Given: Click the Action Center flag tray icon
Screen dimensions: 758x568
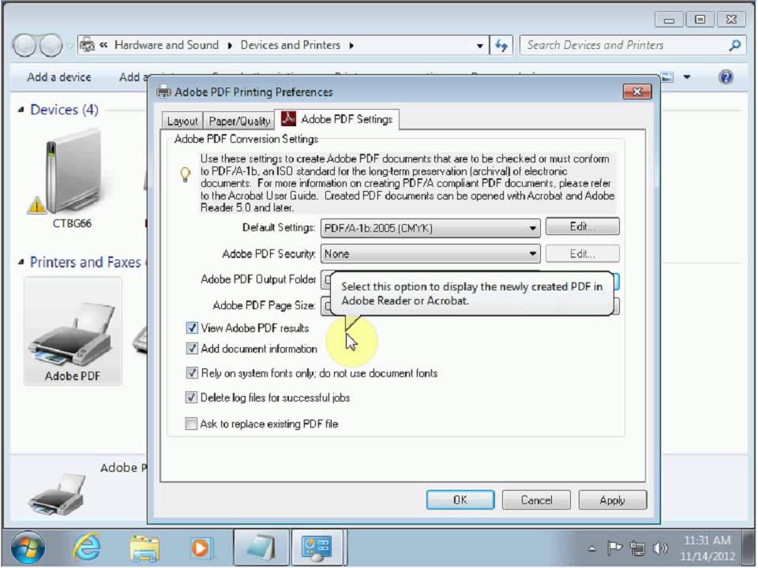Looking at the screenshot, I should pyautogui.click(x=614, y=547).
